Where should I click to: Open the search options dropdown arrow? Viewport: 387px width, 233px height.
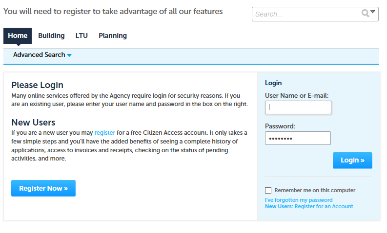pyautogui.click(x=373, y=12)
